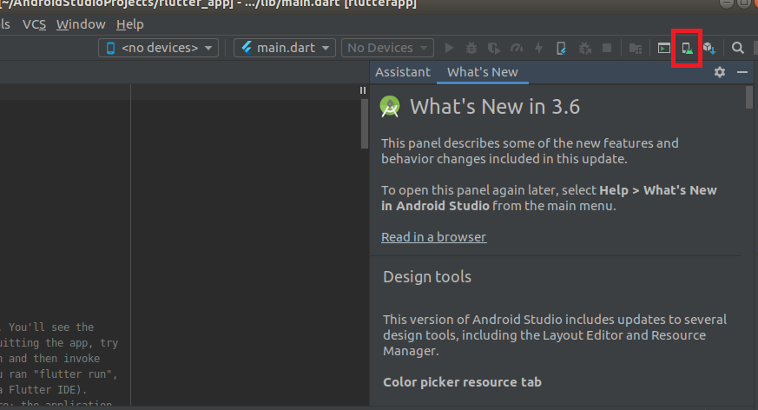Click the editor split handle above the scrollbar
Viewport: 758px width, 410px height.
(363, 90)
